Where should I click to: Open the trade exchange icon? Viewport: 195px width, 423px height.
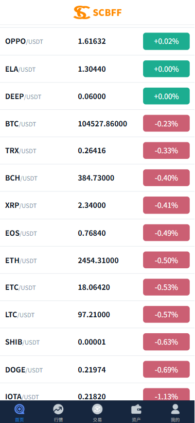(97, 409)
